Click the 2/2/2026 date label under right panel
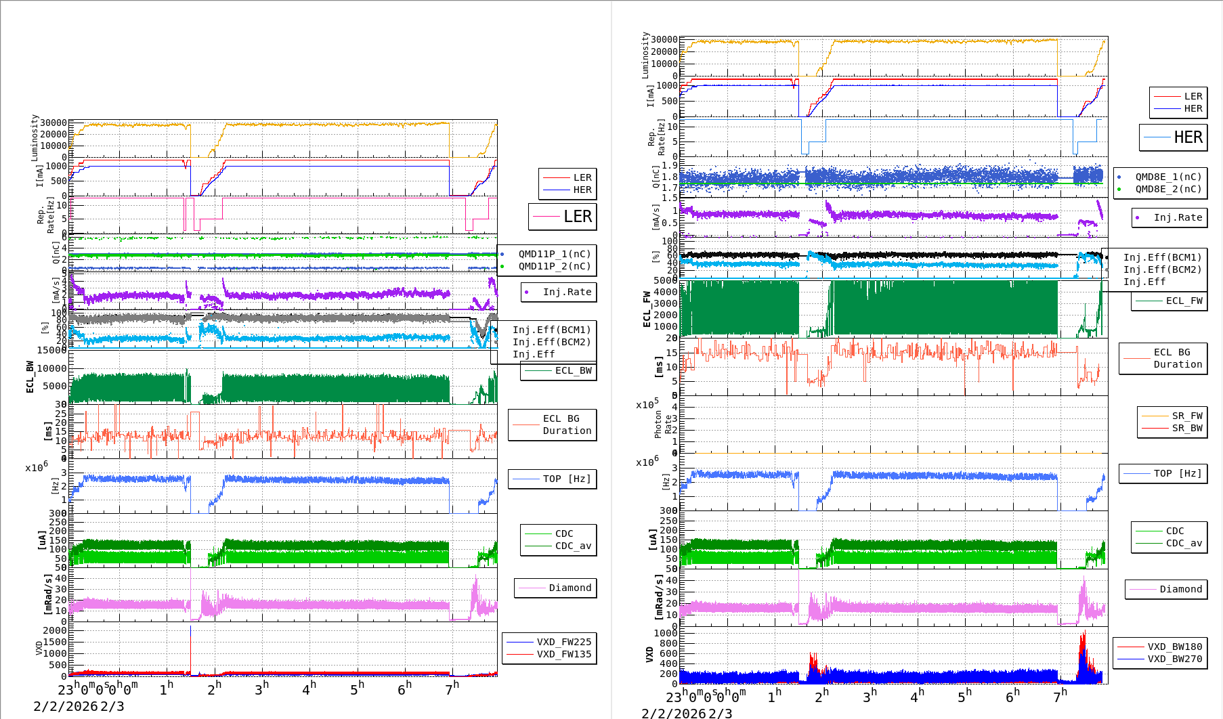Viewport: 1223px width, 719px height. tap(673, 713)
